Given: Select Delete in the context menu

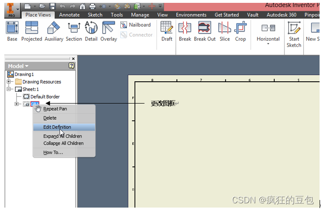Looking at the screenshot, I should (50, 118).
